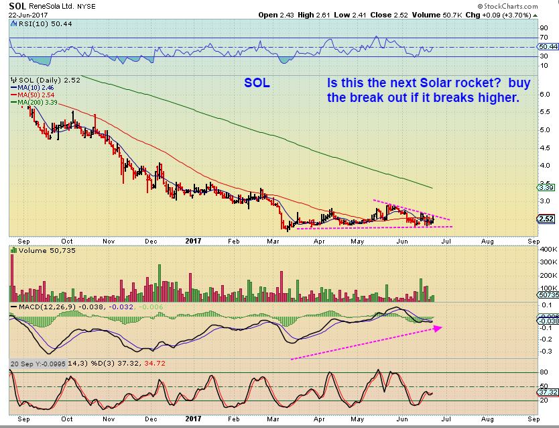Click the NYSE exchange label
Viewport: 559px width, 428px height.
[86, 7]
